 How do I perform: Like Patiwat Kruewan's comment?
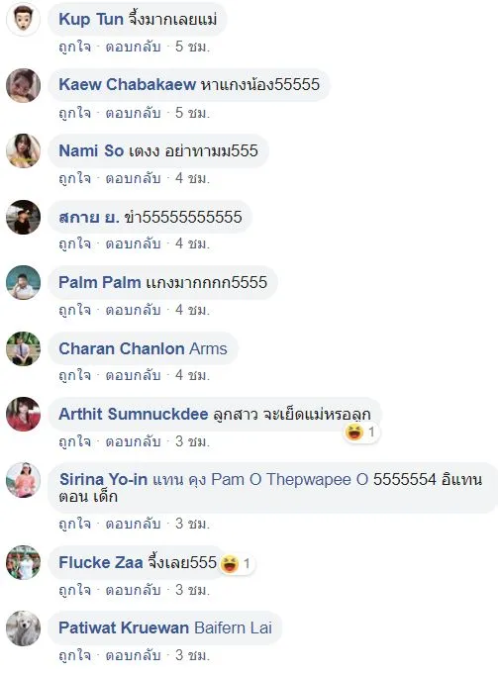pos(74,655)
